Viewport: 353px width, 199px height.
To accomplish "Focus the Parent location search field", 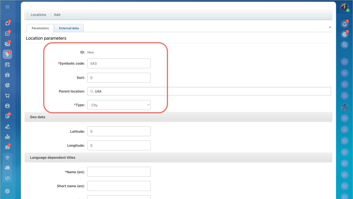I will coord(209,91).
